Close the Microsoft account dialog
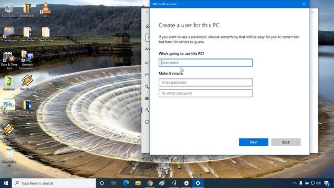Image resolution: width=334 pixels, height=188 pixels. pyautogui.click(x=304, y=4)
